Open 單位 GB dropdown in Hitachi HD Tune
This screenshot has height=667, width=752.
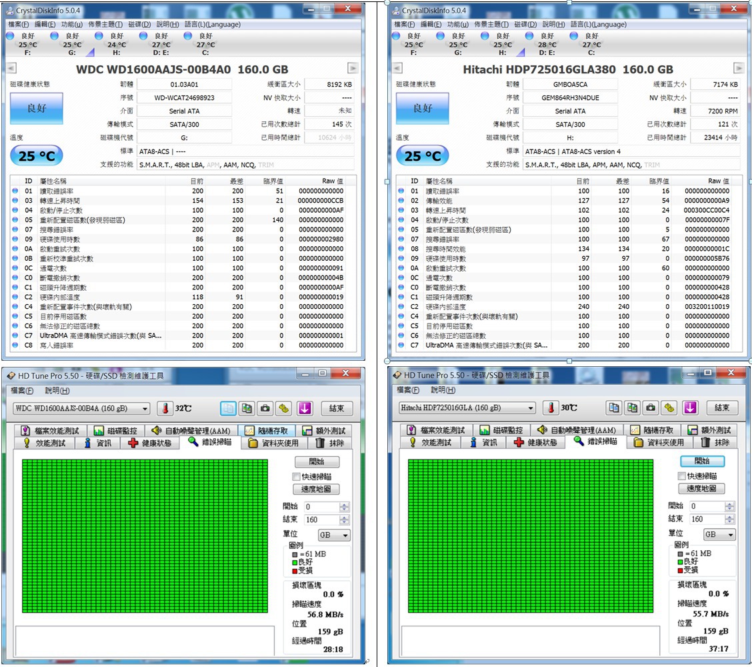point(720,534)
